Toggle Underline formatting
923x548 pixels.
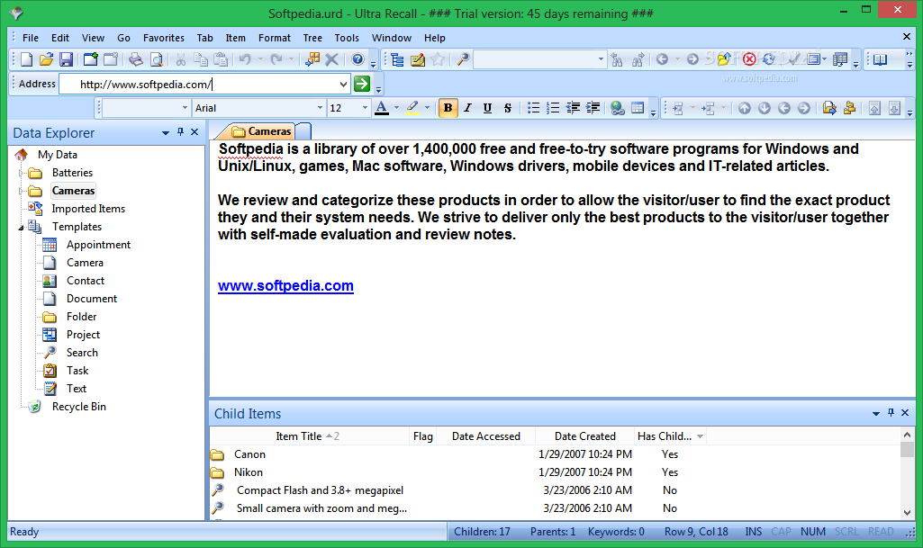[487, 108]
